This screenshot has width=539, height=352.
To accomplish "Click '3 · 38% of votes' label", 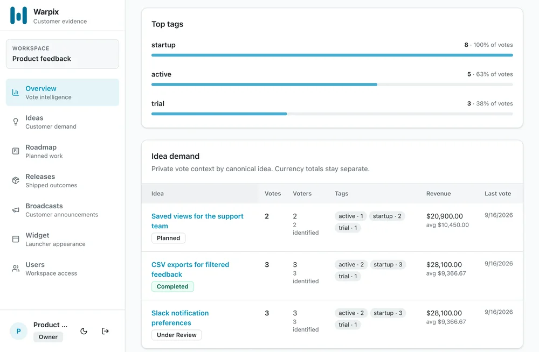I will click(x=490, y=103).
